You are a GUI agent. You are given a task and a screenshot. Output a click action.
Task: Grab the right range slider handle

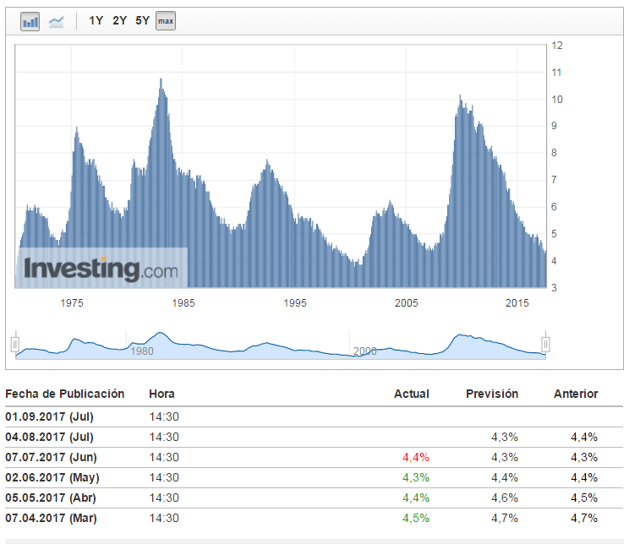coord(545,344)
